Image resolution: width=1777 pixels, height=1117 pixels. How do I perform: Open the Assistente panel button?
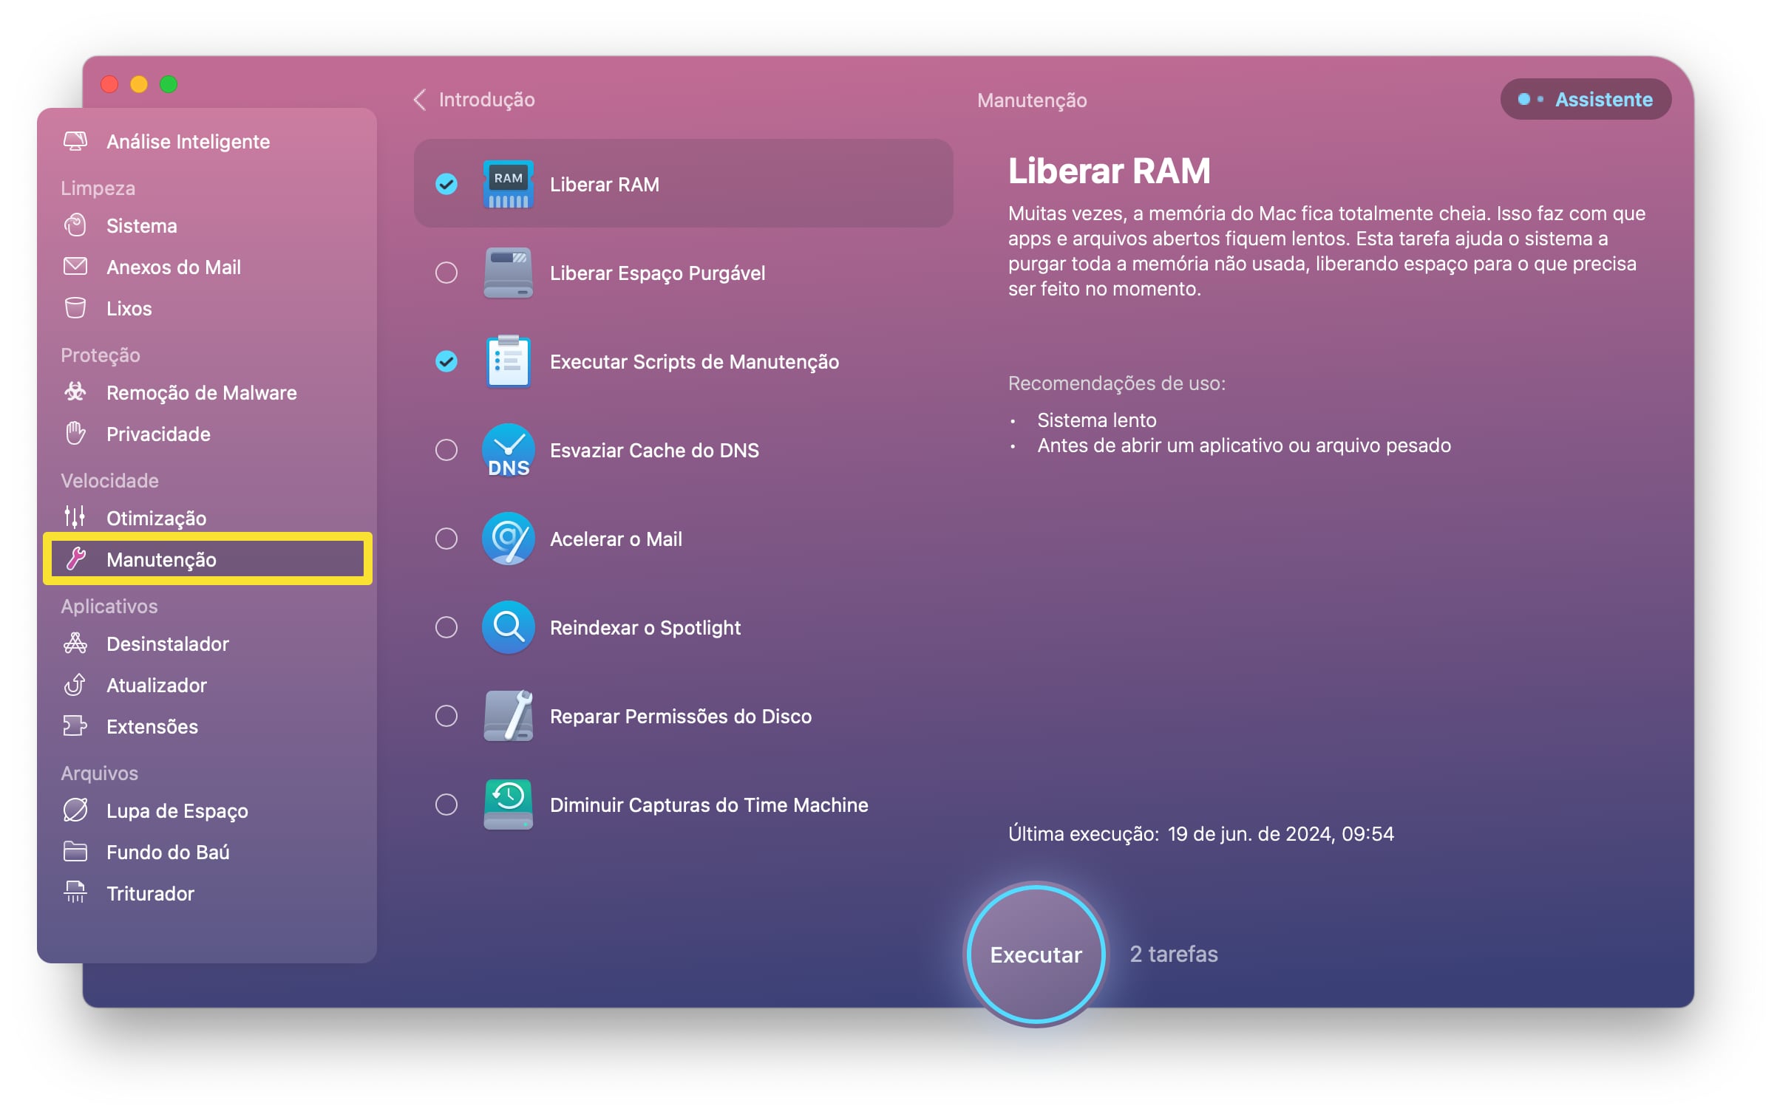[1586, 100]
